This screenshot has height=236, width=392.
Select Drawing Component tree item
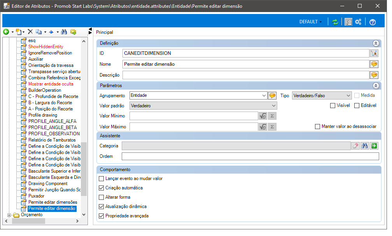[x=48, y=184]
